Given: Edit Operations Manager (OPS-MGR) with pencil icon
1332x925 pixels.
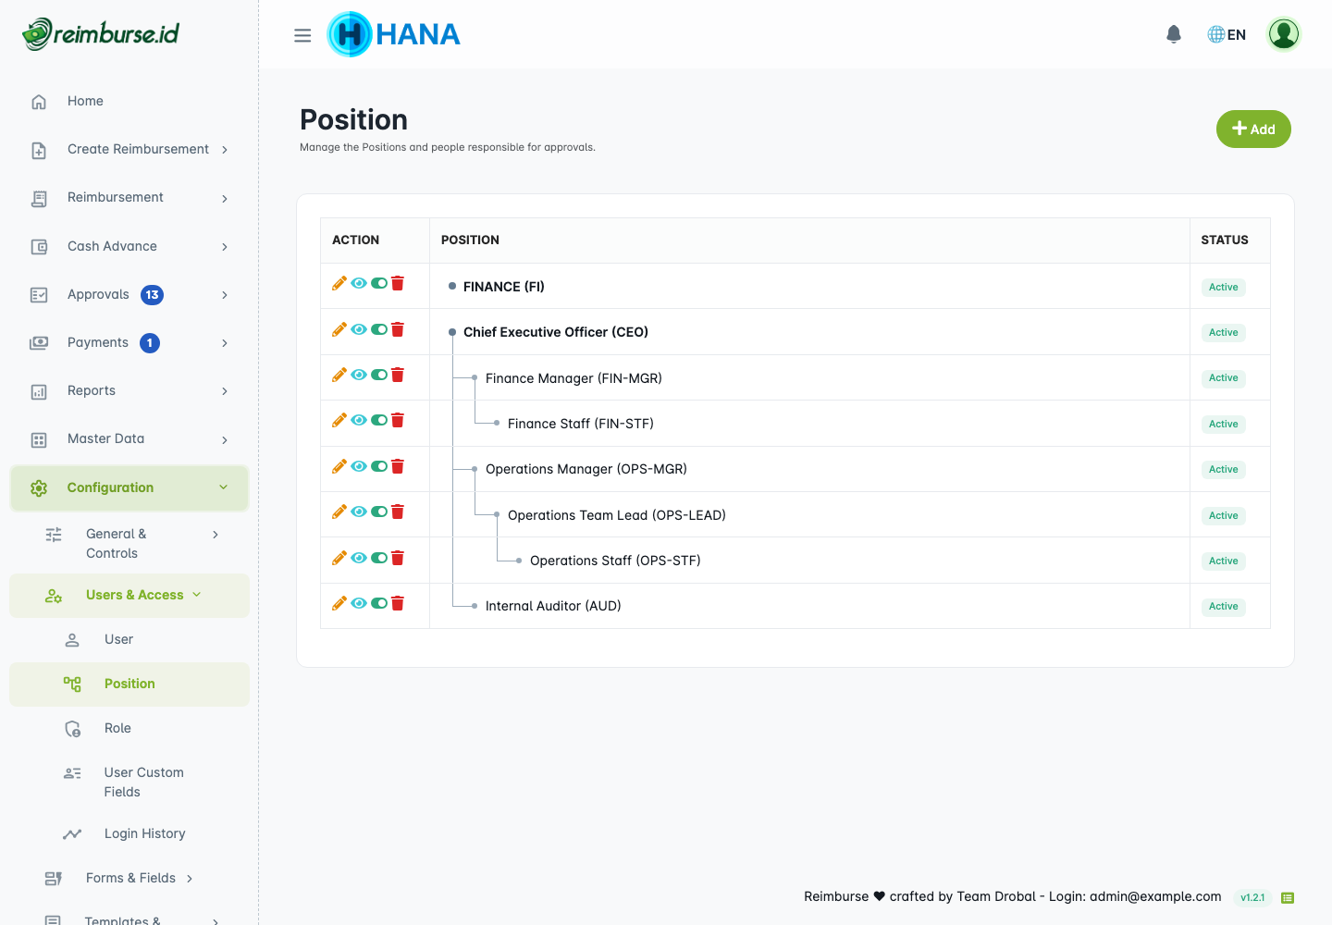Looking at the screenshot, I should click(x=339, y=466).
